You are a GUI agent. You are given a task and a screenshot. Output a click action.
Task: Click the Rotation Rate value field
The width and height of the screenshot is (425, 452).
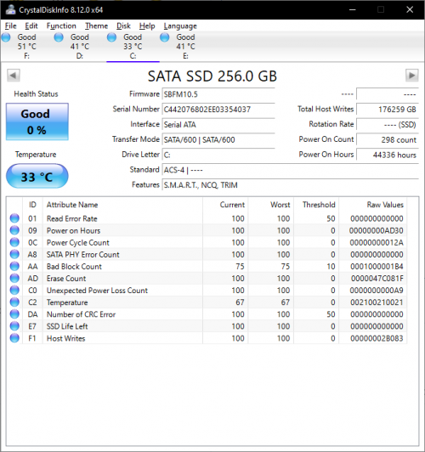[388, 125]
